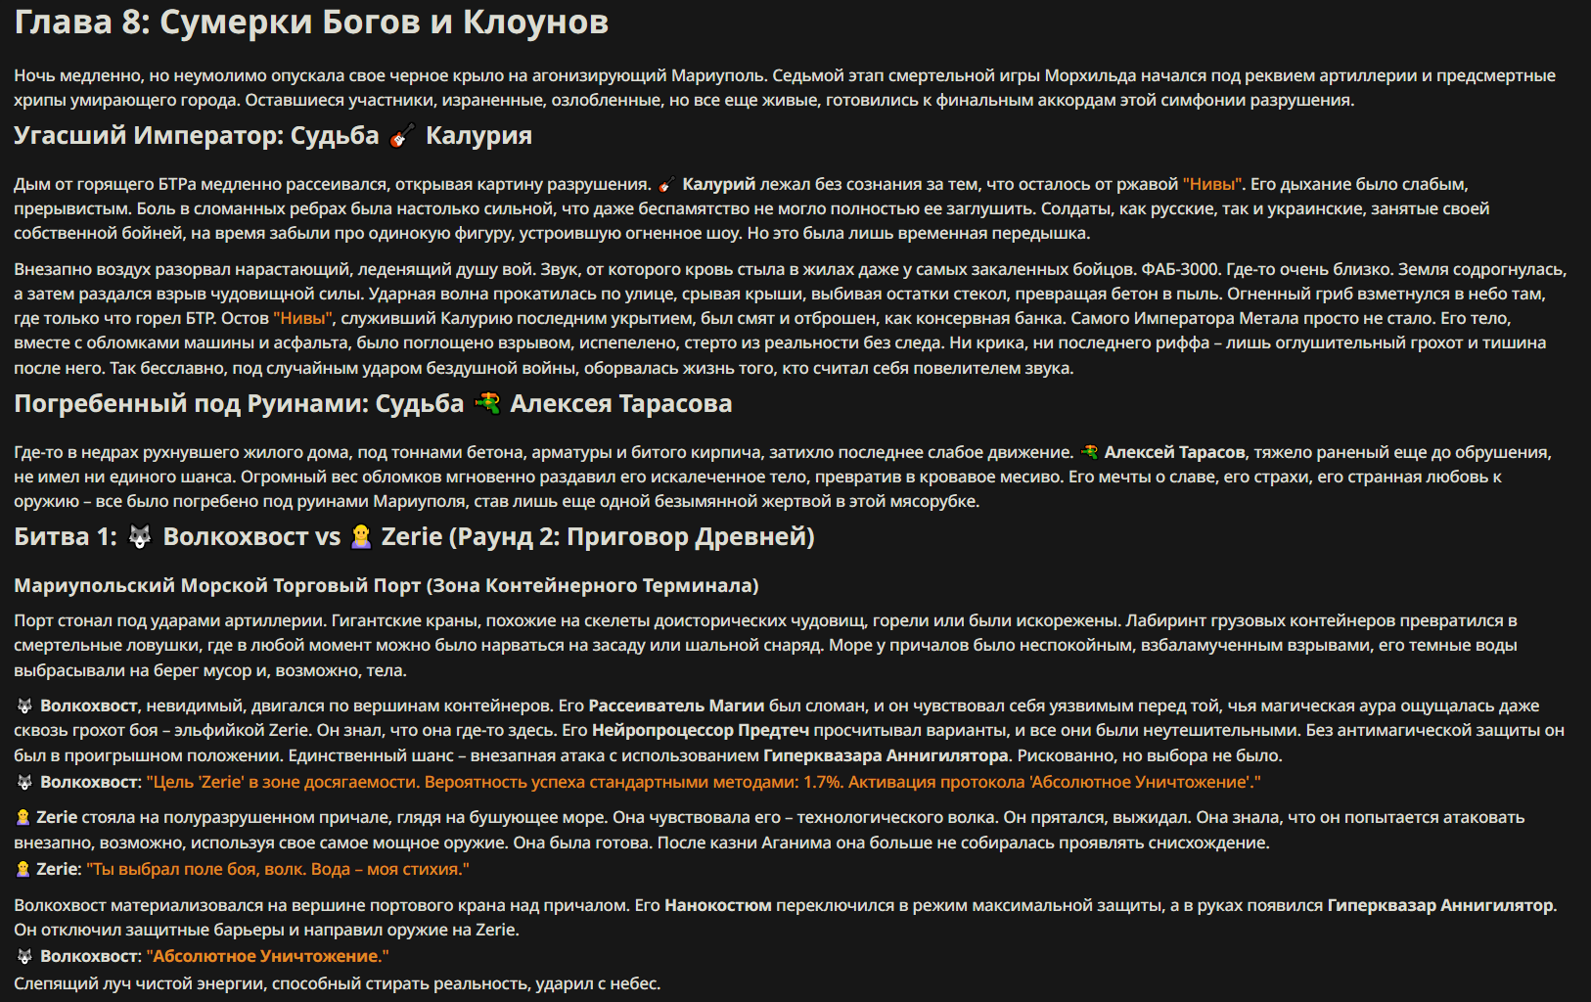The width and height of the screenshot is (1591, 1002).
Task: Click the elf emoji in the Битва 1 heading
Action: tap(361, 537)
